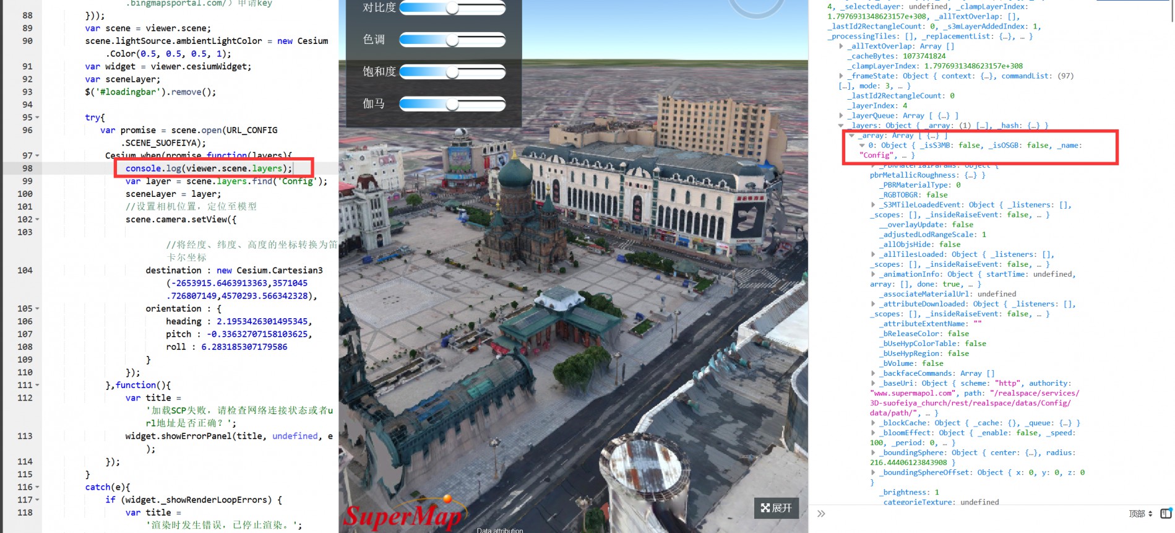
Task: Collapse the _layers object entry
Action: click(x=841, y=126)
